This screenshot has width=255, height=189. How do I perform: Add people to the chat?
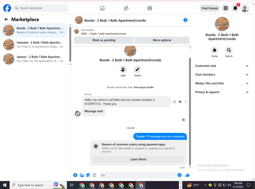click(123, 69)
